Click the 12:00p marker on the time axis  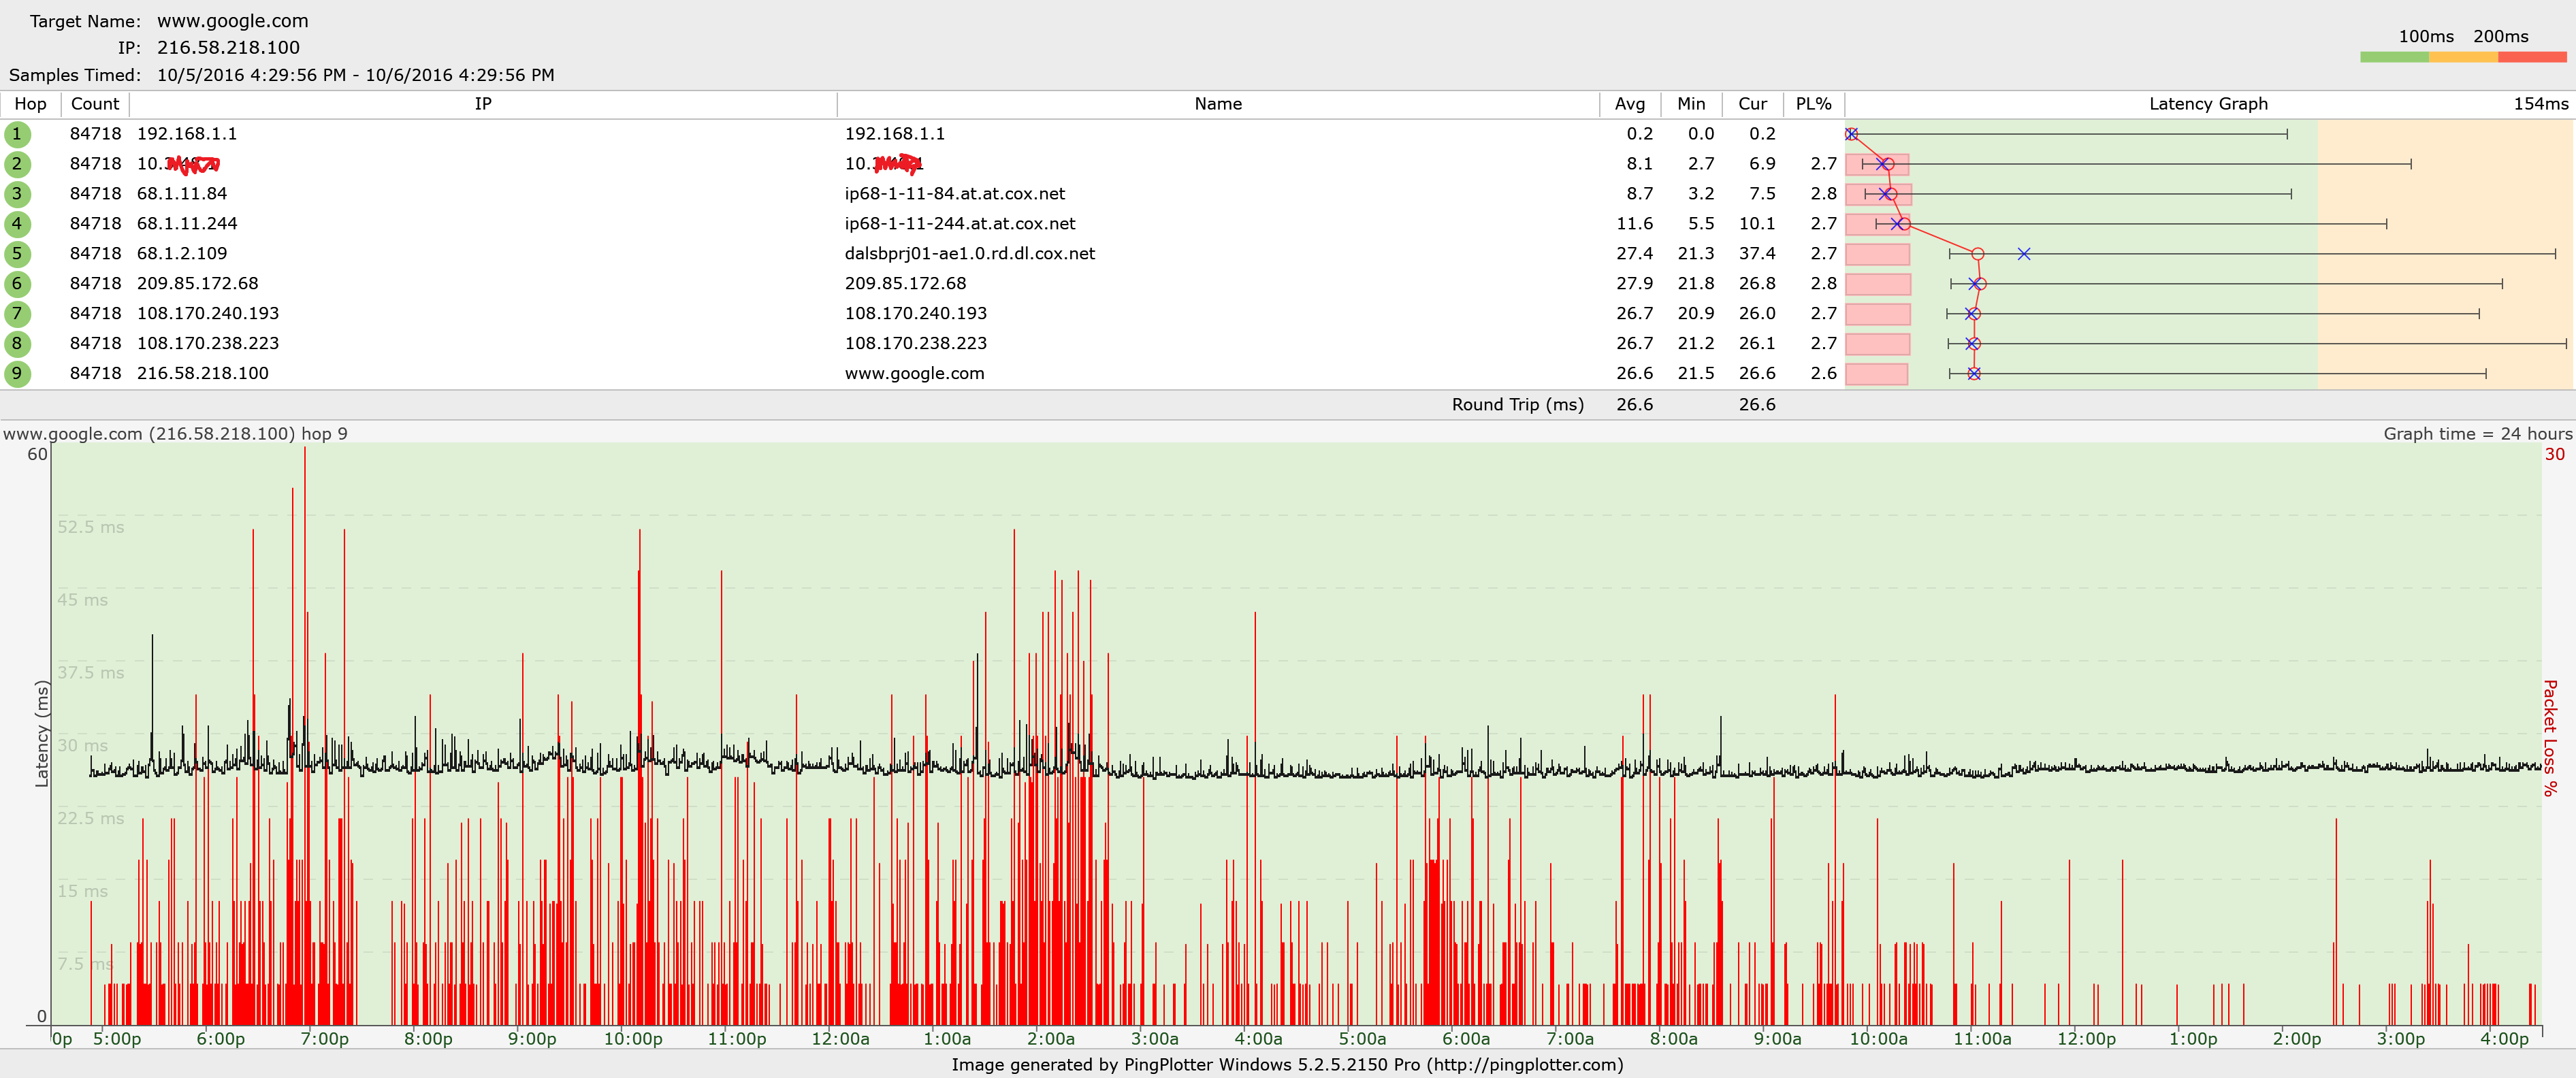(x=2086, y=1039)
